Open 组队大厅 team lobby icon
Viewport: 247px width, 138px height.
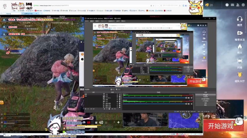point(240,75)
